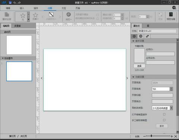Go to next page arrow on canvas
Image resolution: width=179 pixels, height=140 pixels.
pyautogui.click(x=127, y=78)
